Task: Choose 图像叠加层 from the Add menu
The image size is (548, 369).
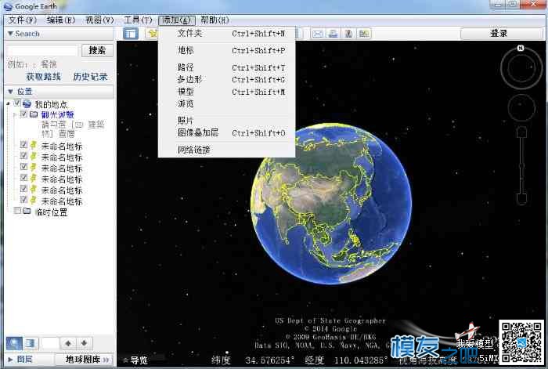Action: click(227, 133)
